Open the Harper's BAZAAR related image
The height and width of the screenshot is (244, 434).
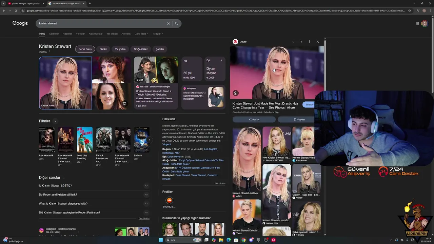point(277,141)
